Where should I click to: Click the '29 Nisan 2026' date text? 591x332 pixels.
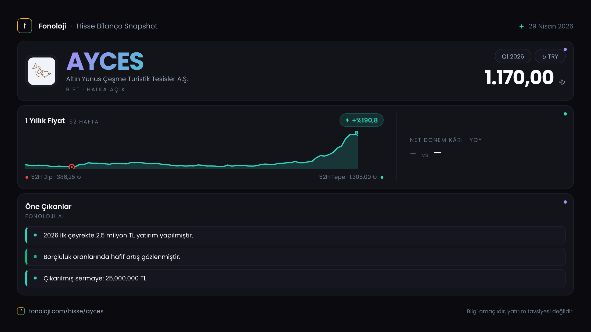click(x=551, y=26)
